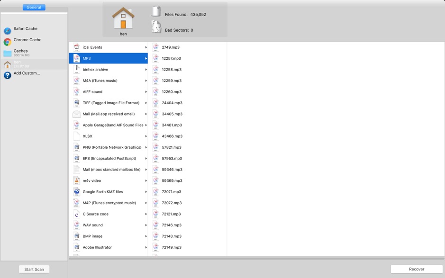Click the Google Earth KMZ globe icon
Viewport: 445px width, 278px height.
pyautogui.click(x=76, y=192)
